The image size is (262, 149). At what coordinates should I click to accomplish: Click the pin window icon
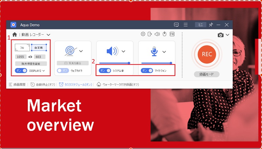click(211, 25)
